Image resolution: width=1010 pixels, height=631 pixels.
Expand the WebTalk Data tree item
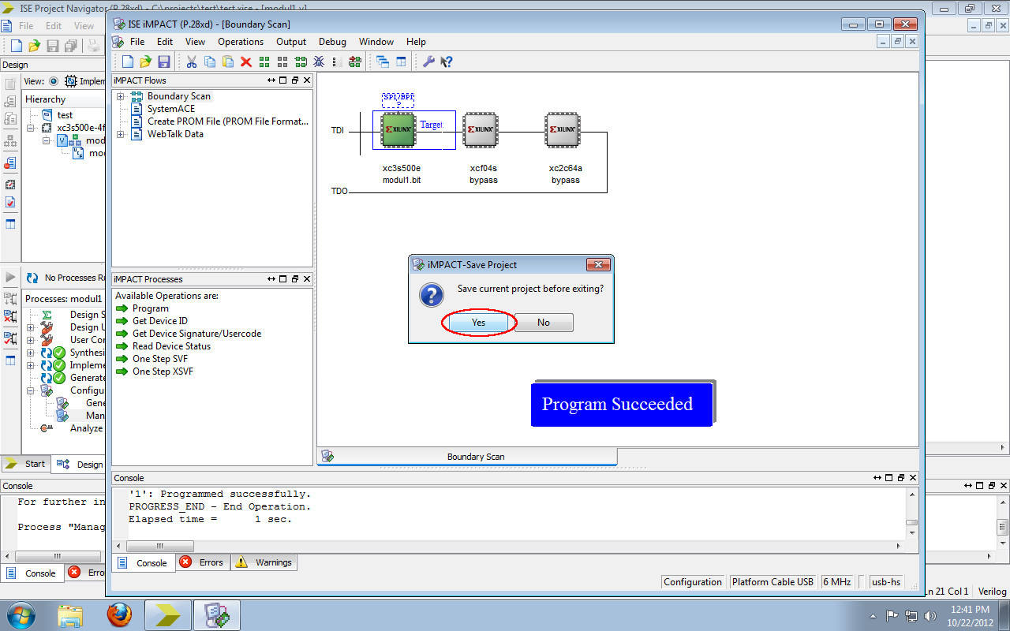118,134
